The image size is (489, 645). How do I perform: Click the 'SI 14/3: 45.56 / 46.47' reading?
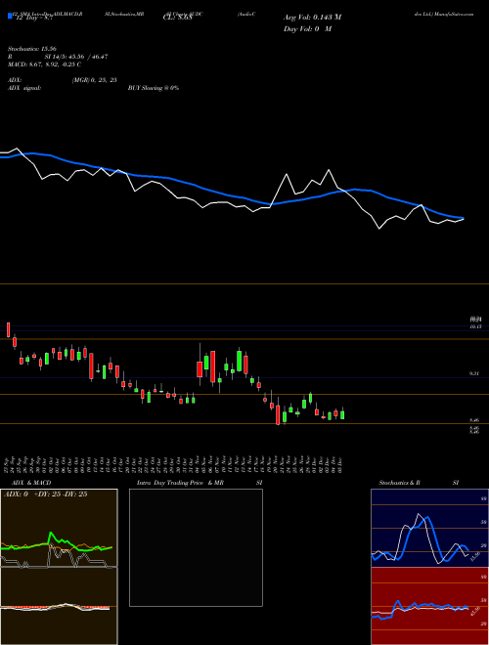[76, 57]
